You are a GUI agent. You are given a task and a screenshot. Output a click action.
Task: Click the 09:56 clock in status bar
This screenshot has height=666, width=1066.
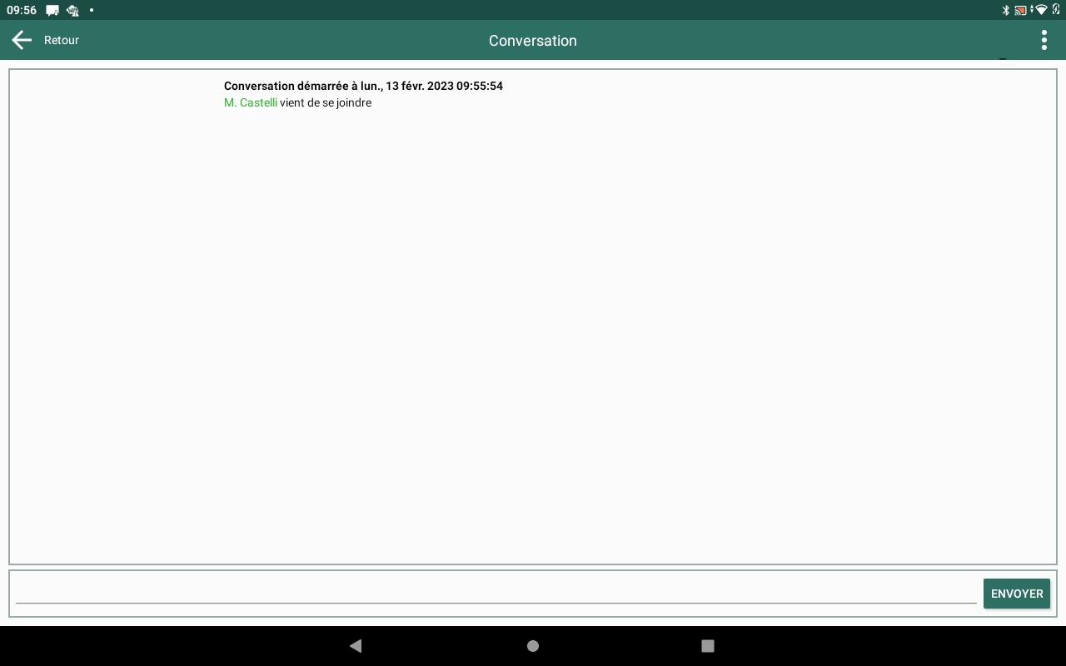coord(22,10)
